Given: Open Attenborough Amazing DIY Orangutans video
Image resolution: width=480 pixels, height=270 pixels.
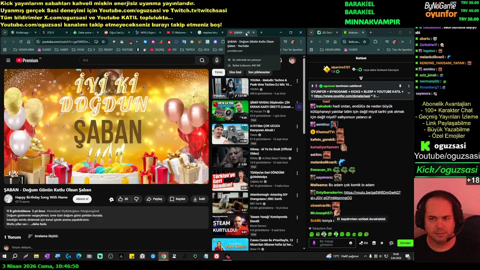Looking at the screenshot, I should [230, 202].
